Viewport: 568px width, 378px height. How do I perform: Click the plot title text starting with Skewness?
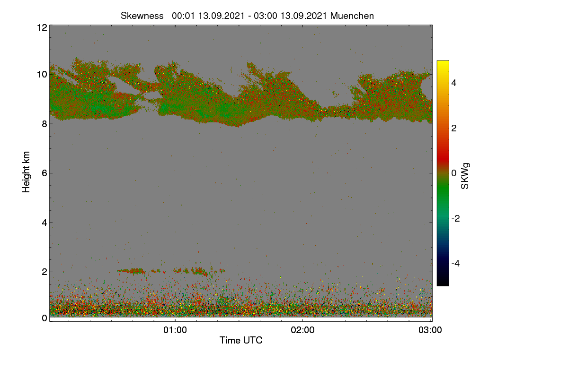247,16
